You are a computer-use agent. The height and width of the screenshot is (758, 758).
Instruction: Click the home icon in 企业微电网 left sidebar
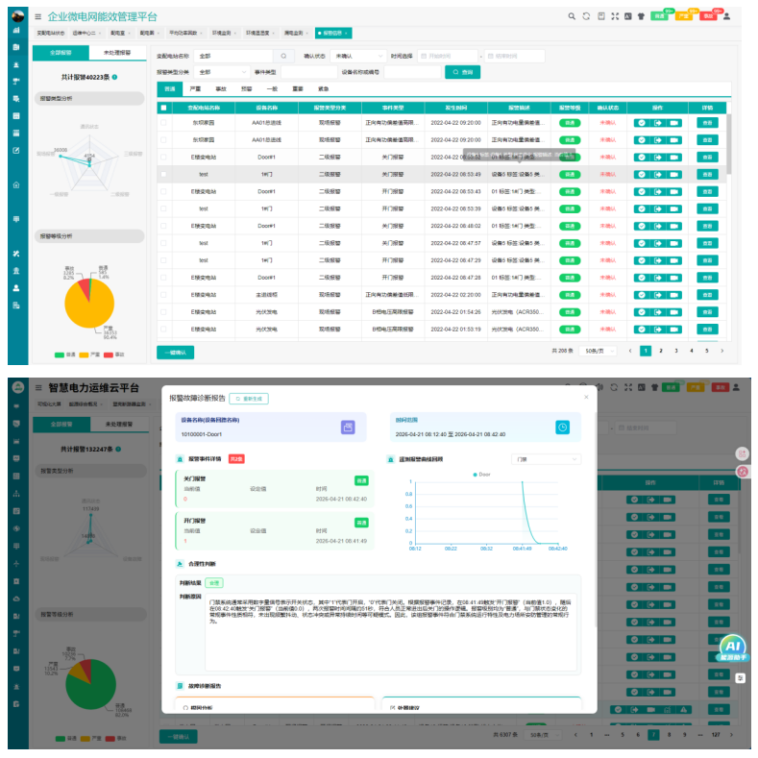click(x=16, y=184)
